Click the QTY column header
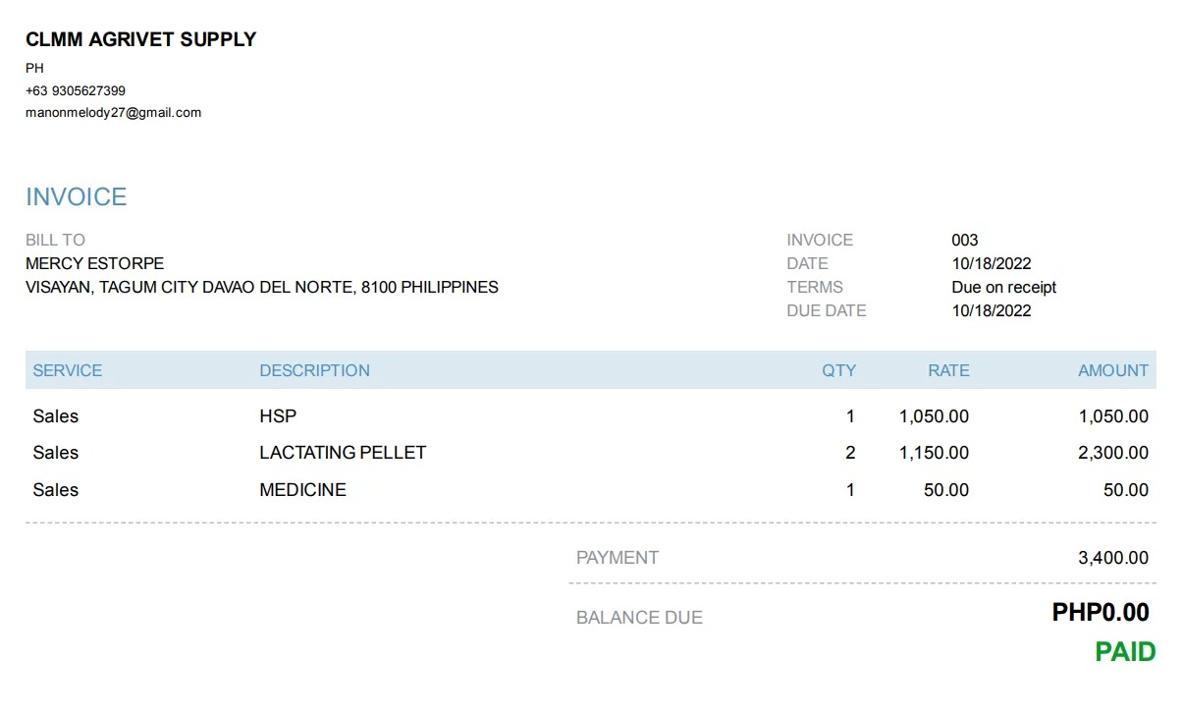This screenshot has width=1183, height=716. coord(838,370)
